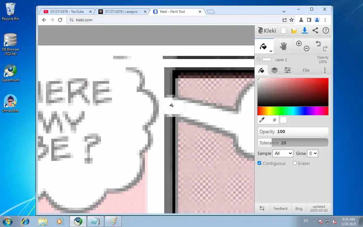This screenshot has width=363, height=227.
Task: Pick a color in the saturation square
Action: (293, 92)
